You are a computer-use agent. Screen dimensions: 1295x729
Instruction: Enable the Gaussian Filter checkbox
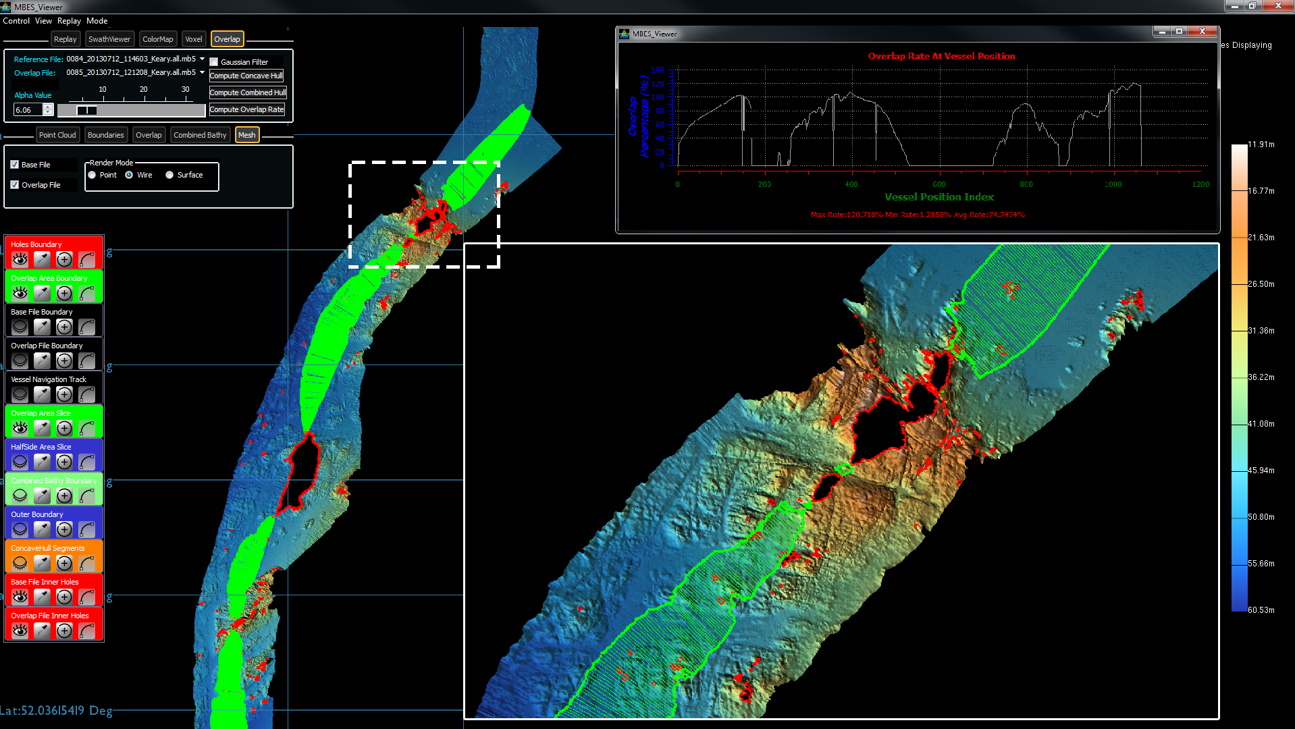tap(214, 62)
